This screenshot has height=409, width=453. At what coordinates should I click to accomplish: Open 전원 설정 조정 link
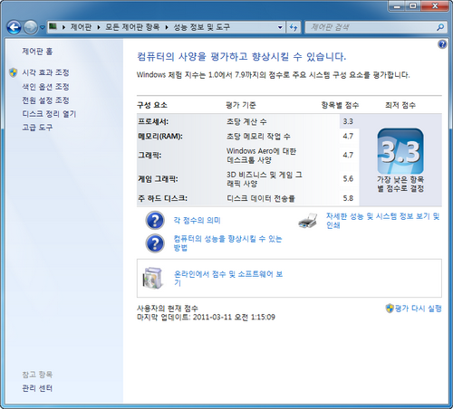tap(45, 100)
